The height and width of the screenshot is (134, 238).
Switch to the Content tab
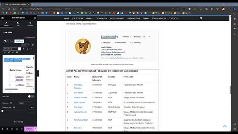tap(6, 24)
